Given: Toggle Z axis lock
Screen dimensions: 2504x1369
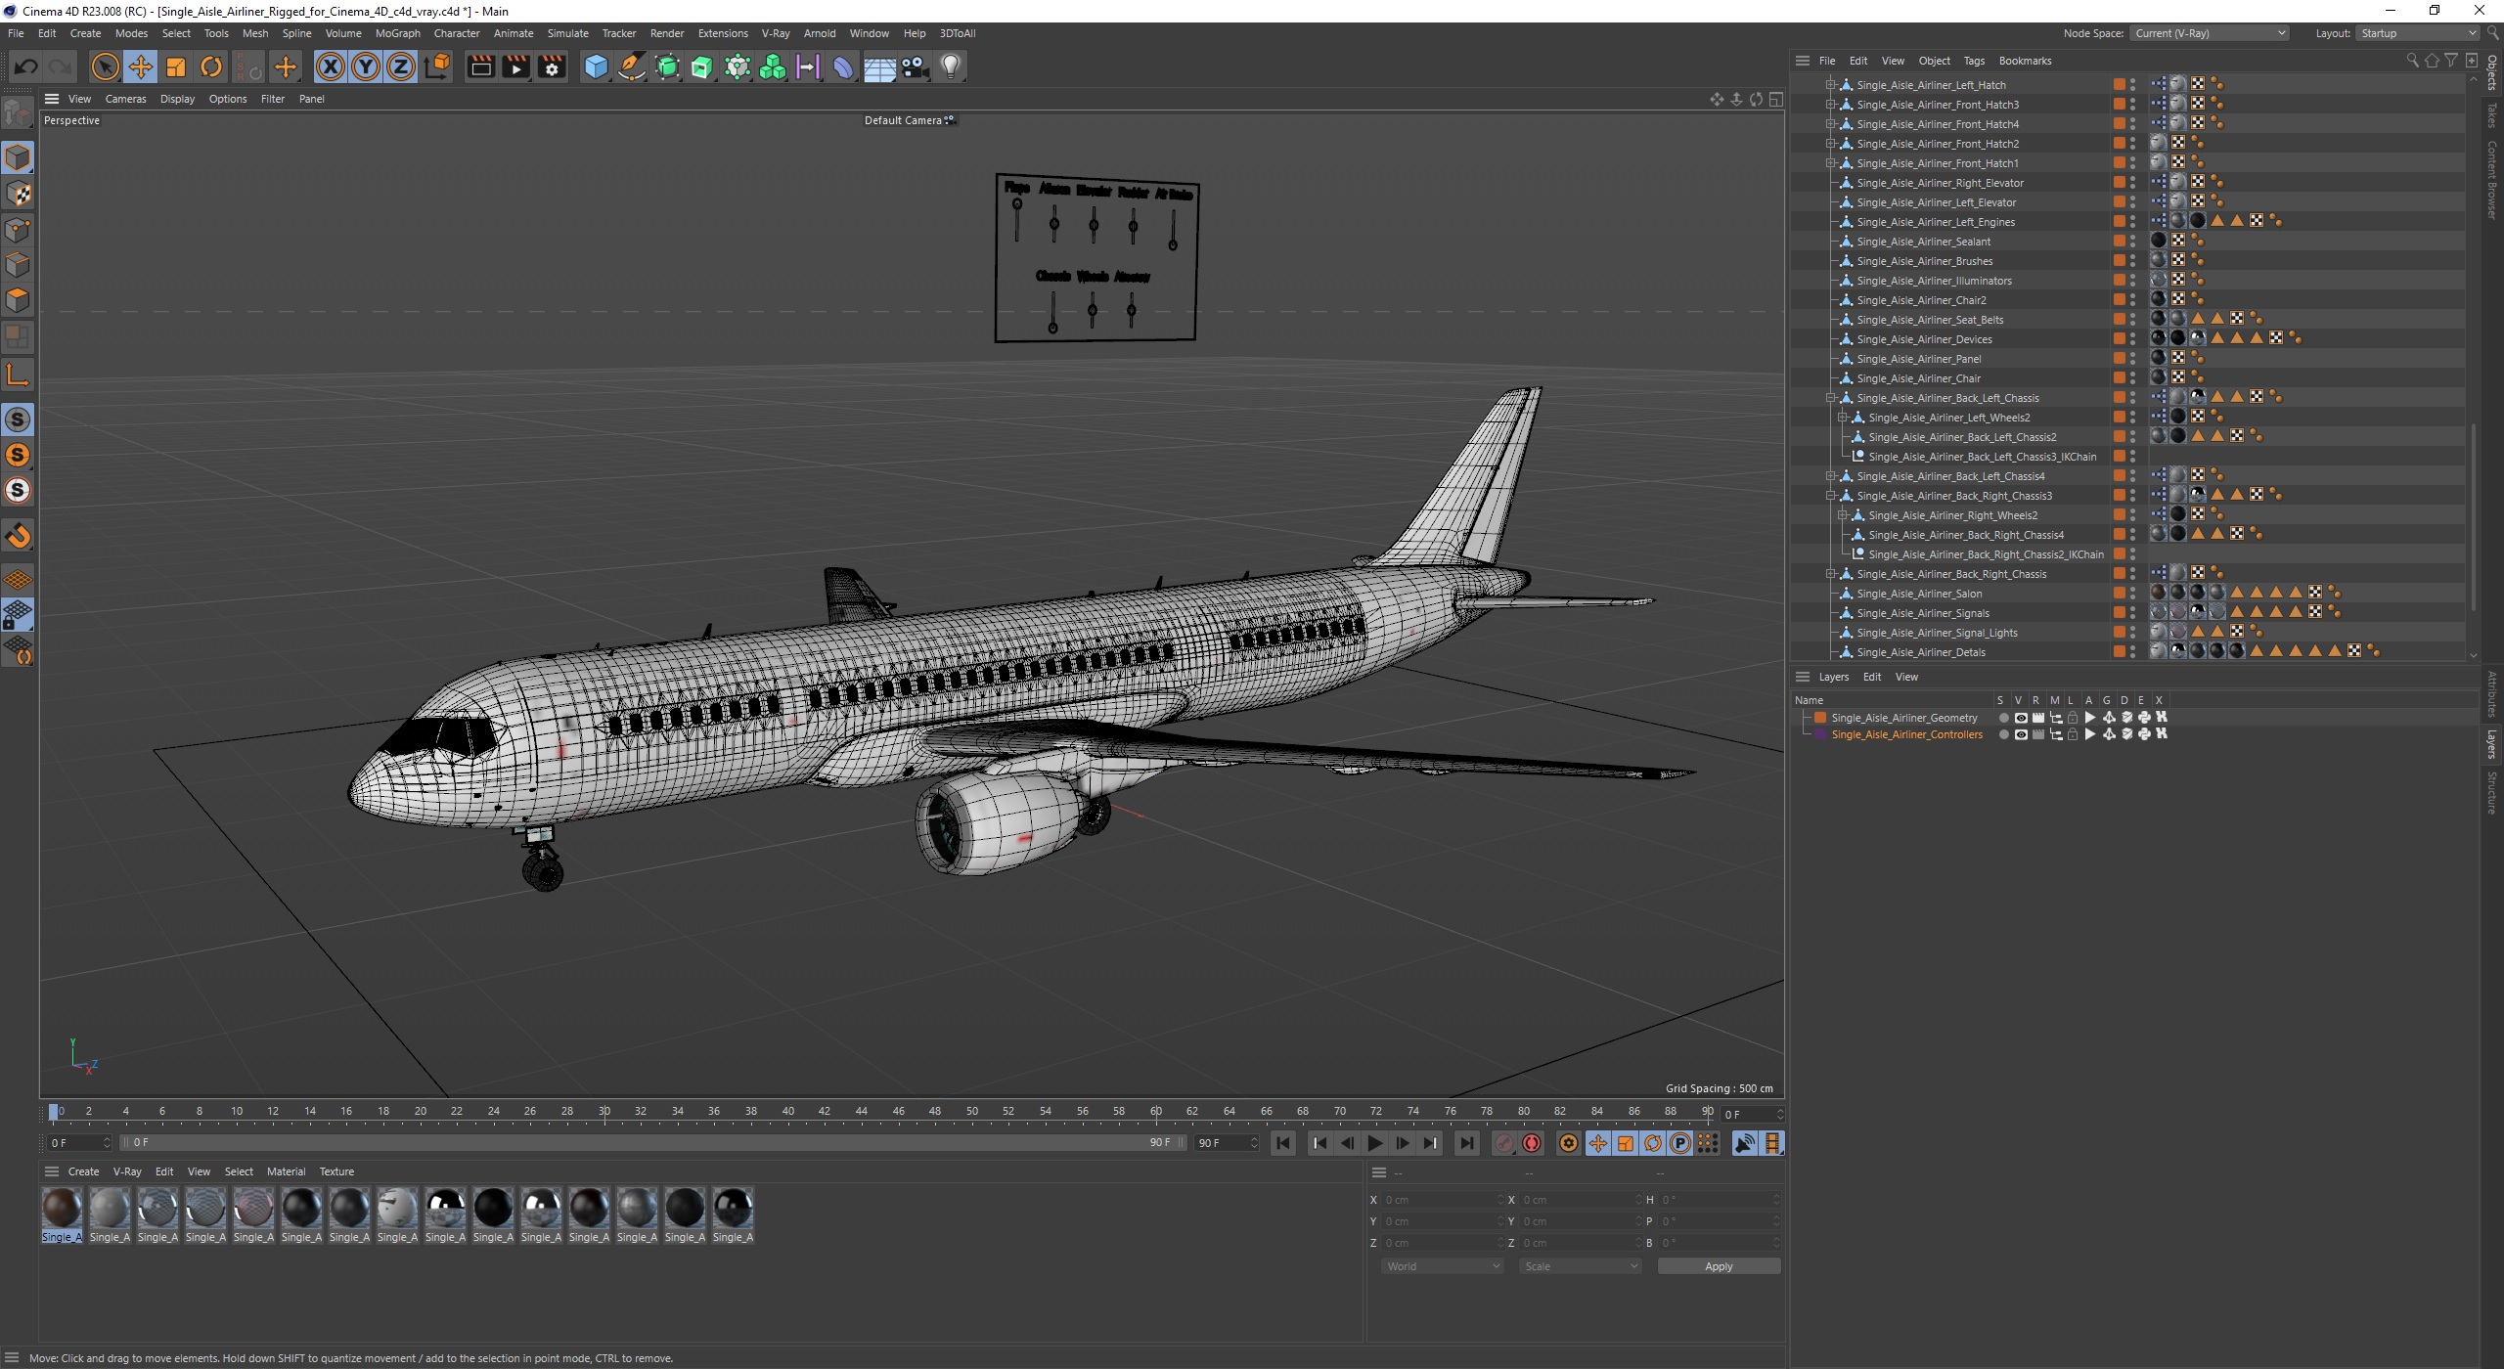Looking at the screenshot, I should pyautogui.click(x=401, y=66).
